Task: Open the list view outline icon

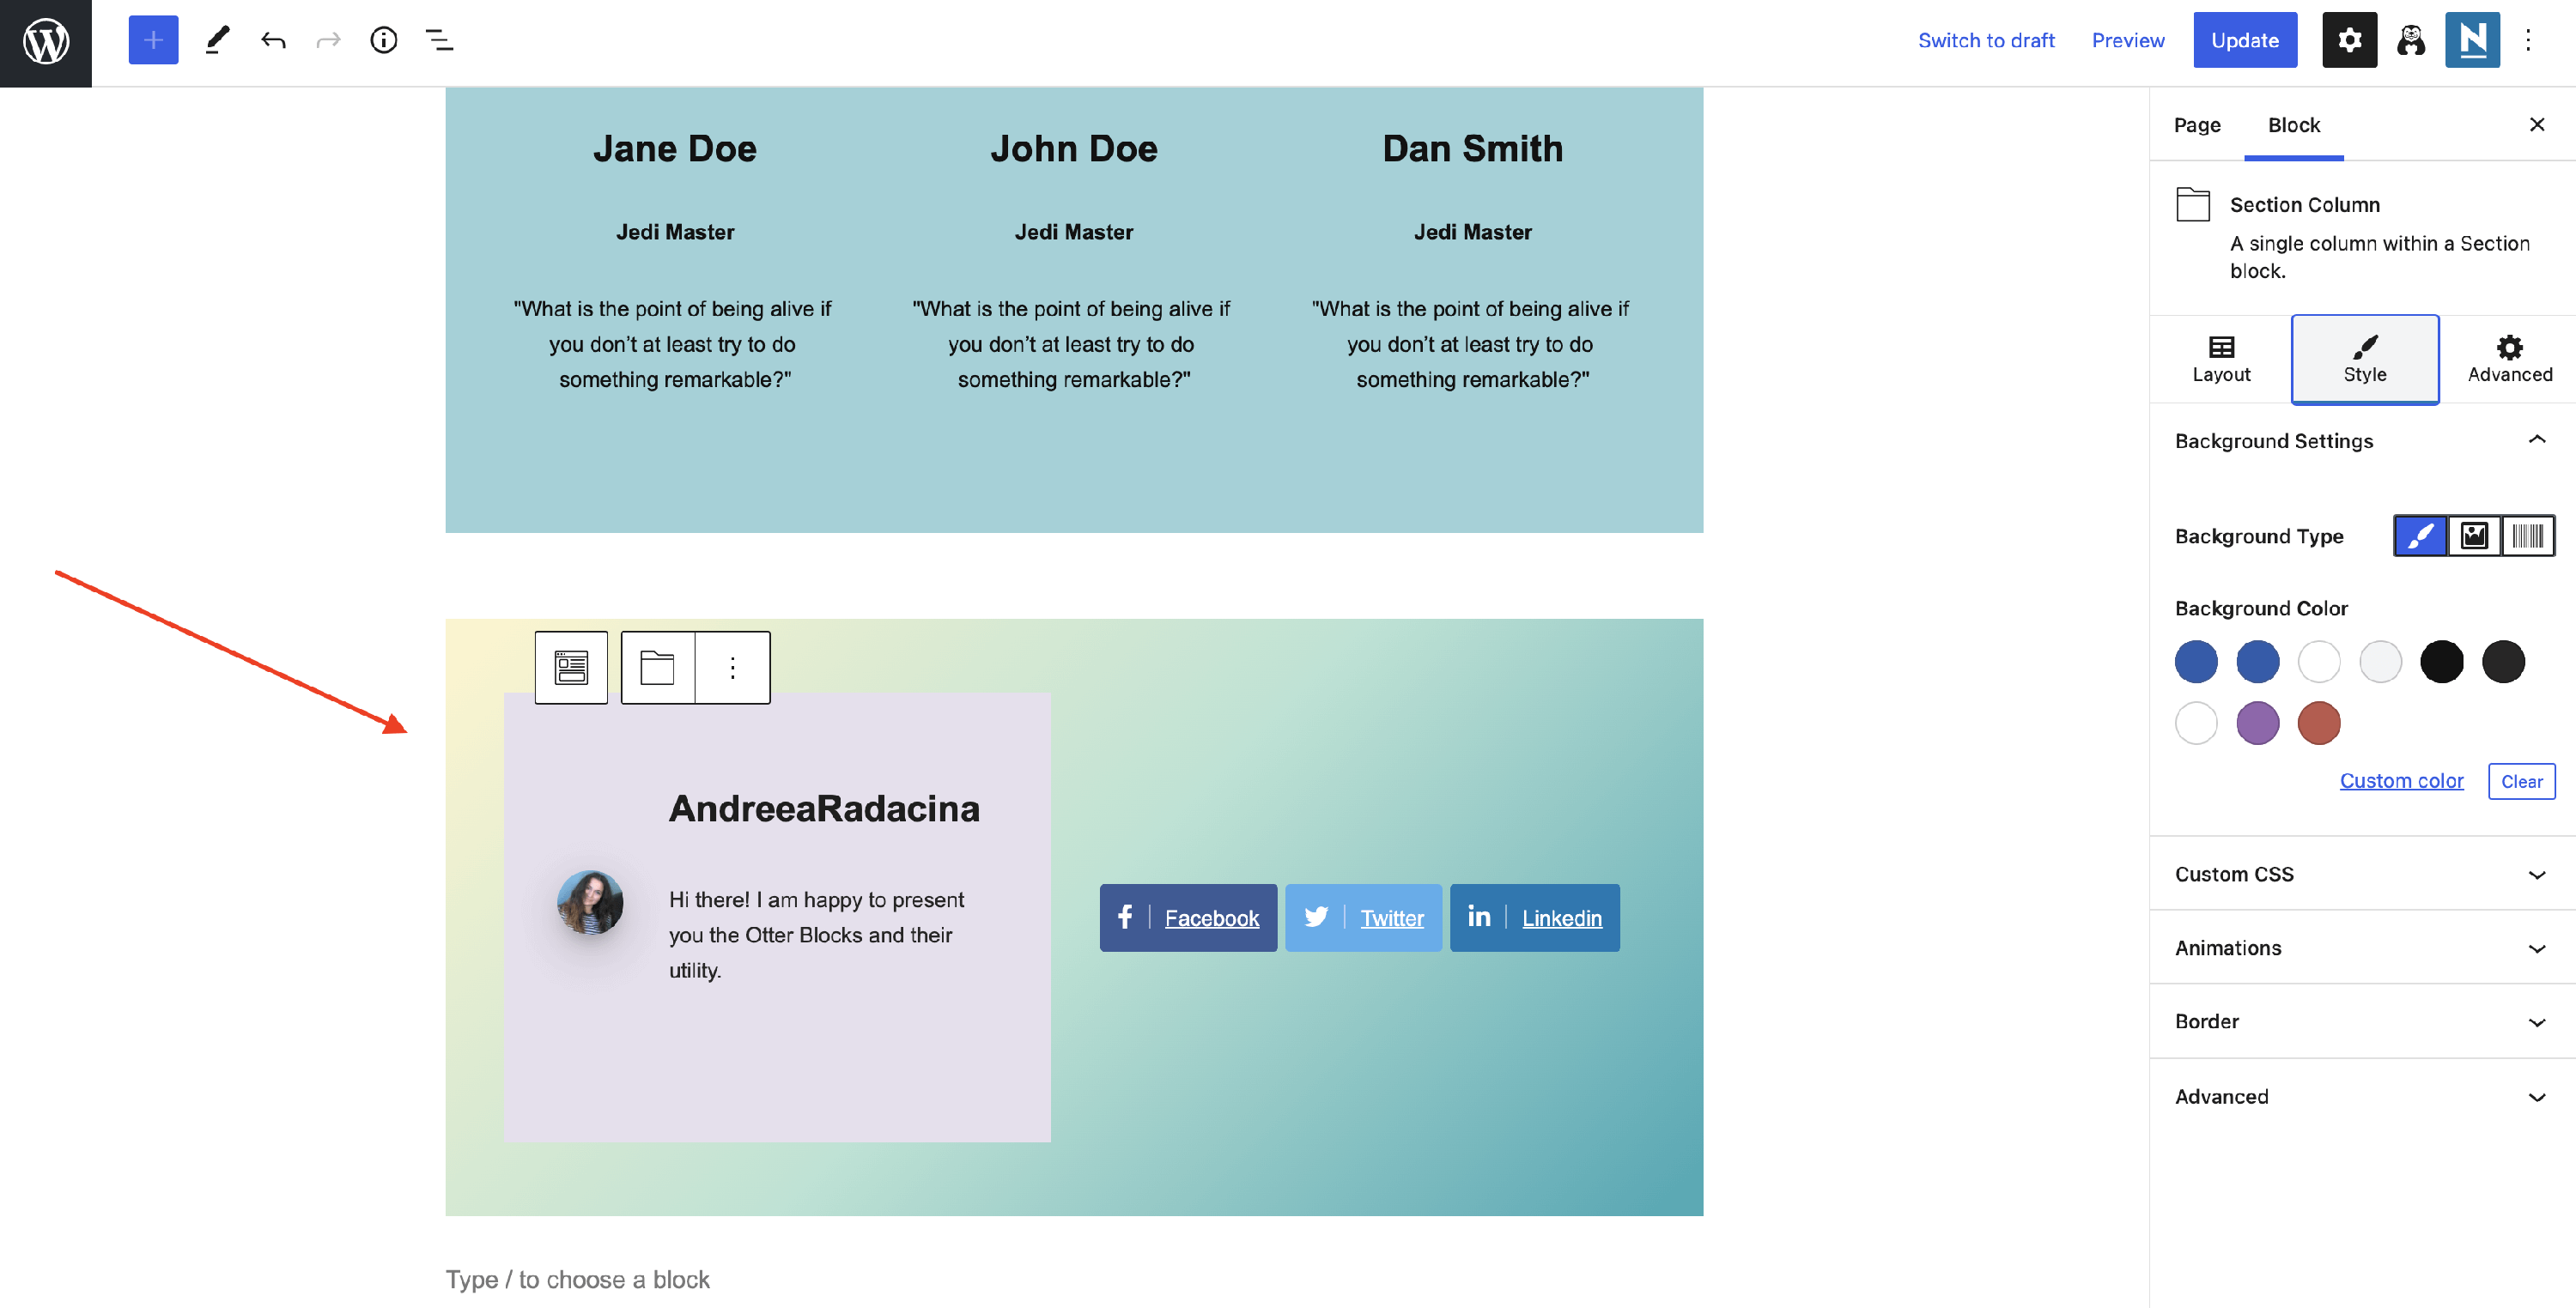Action: coord(439,41)
